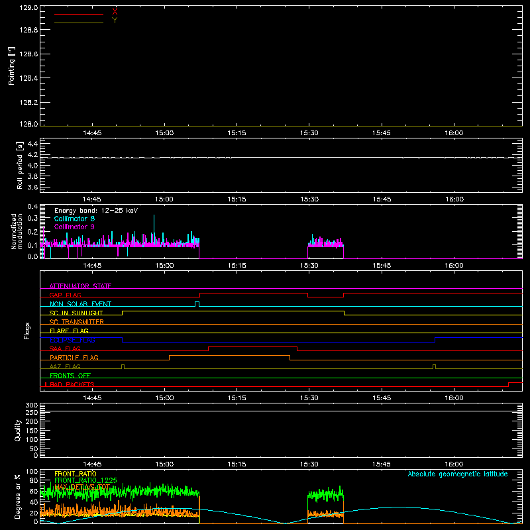Click the BAD_PACKETS step at the far right
Viewport: 530px width, 530px height.
coord(515,383)
